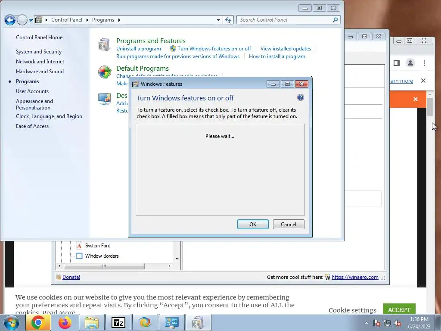Show hidden tray icons arrow
The image size is (441, 331).
tap(366, 323)
